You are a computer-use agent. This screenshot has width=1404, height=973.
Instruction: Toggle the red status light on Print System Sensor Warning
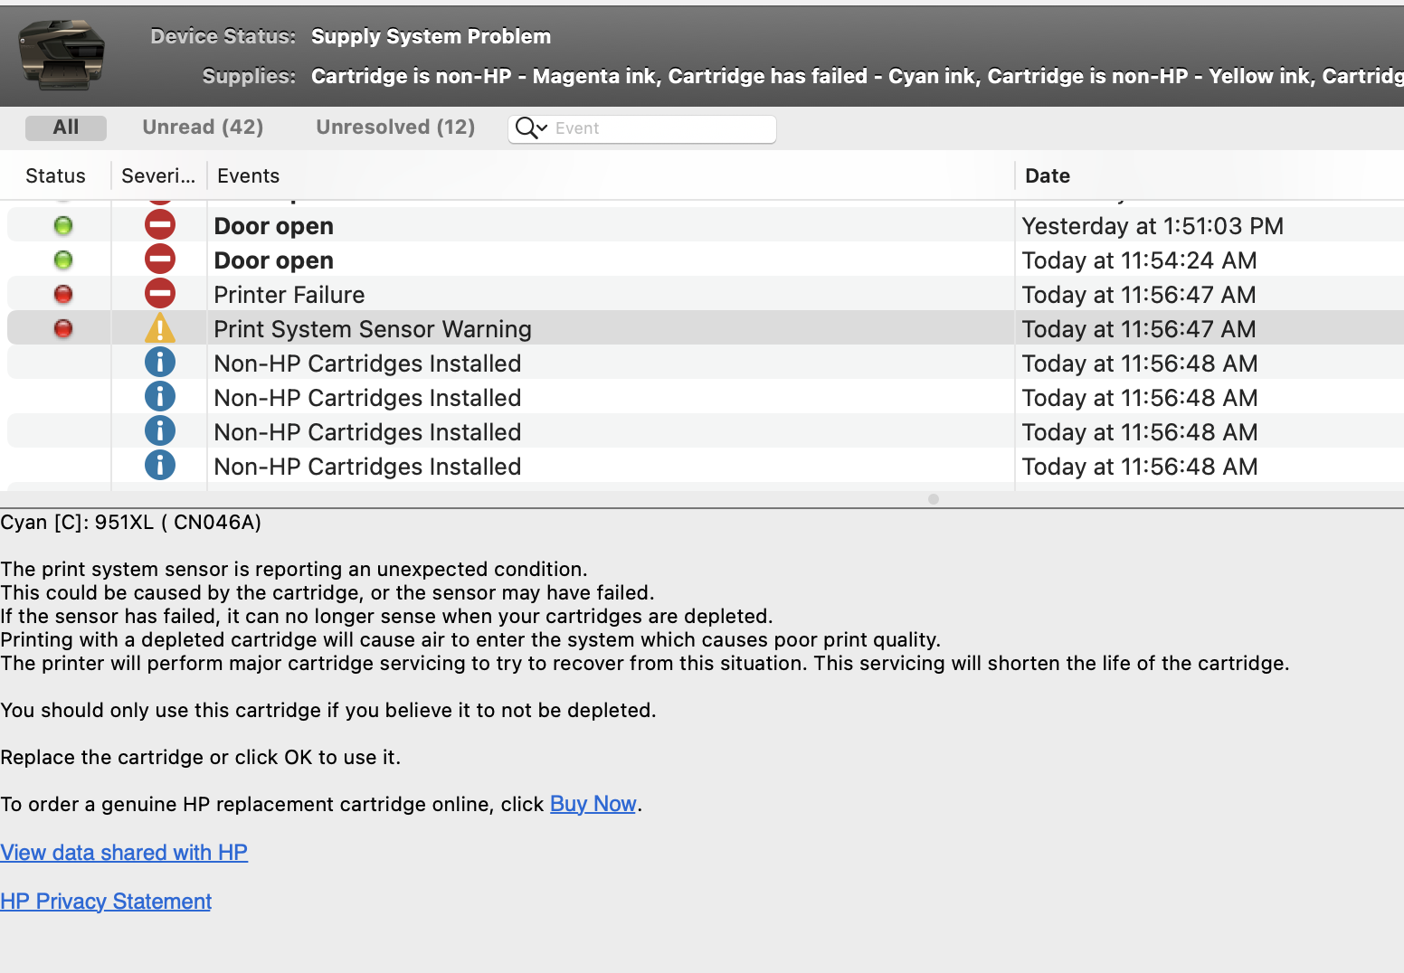pyautogui.click(x=62, y=327)
